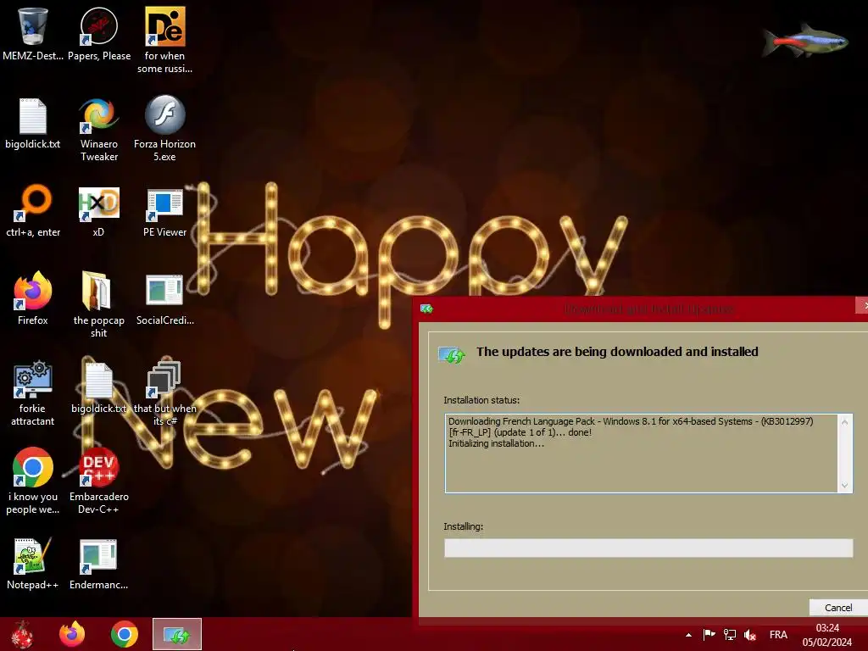Click the update dialog title bar icon
868x651 pixels.
(x=426, y=309)
